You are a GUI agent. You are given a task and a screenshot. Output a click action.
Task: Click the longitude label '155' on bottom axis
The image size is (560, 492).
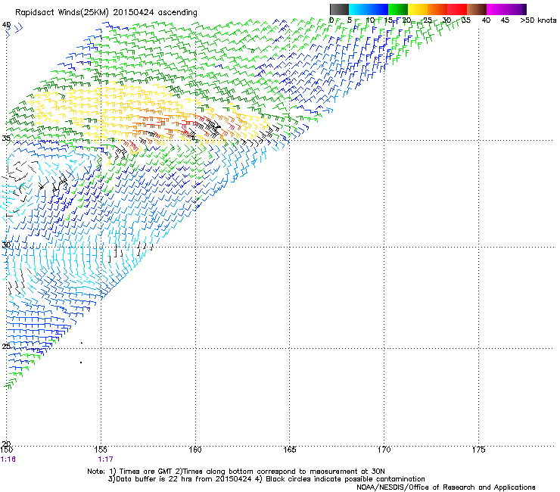[101, 450]
